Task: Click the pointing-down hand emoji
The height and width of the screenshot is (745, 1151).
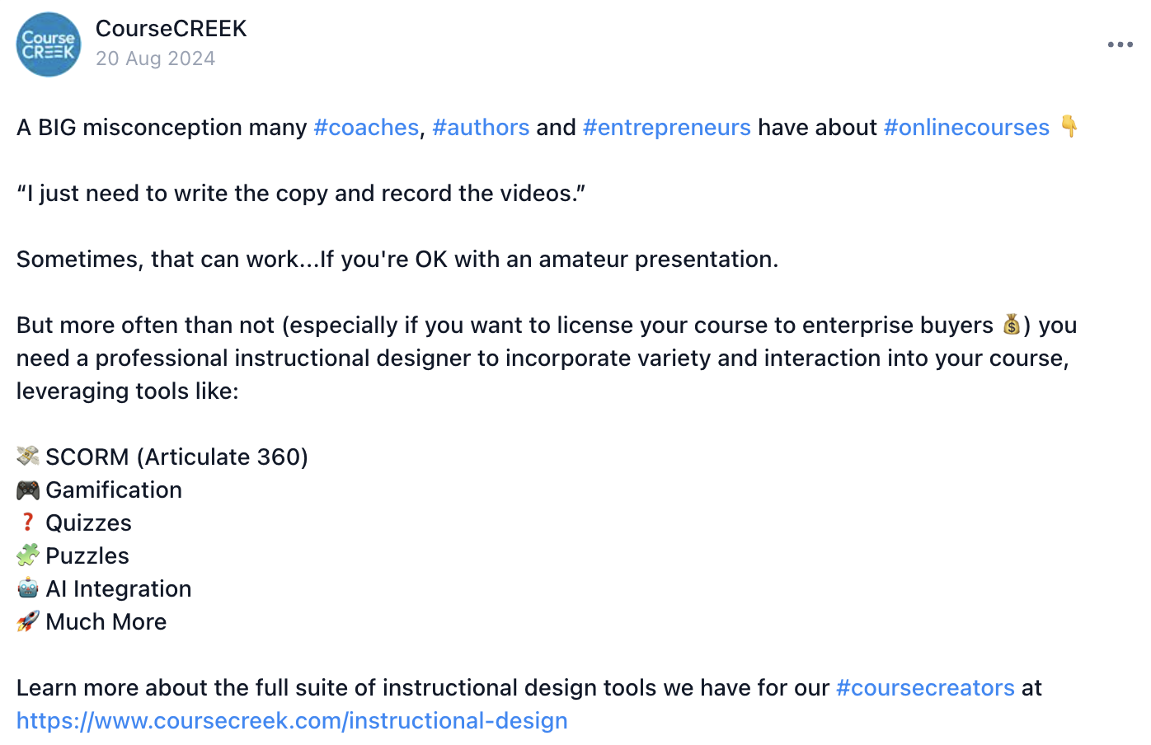Action: pyautogui.click(x=1069, y=126)
